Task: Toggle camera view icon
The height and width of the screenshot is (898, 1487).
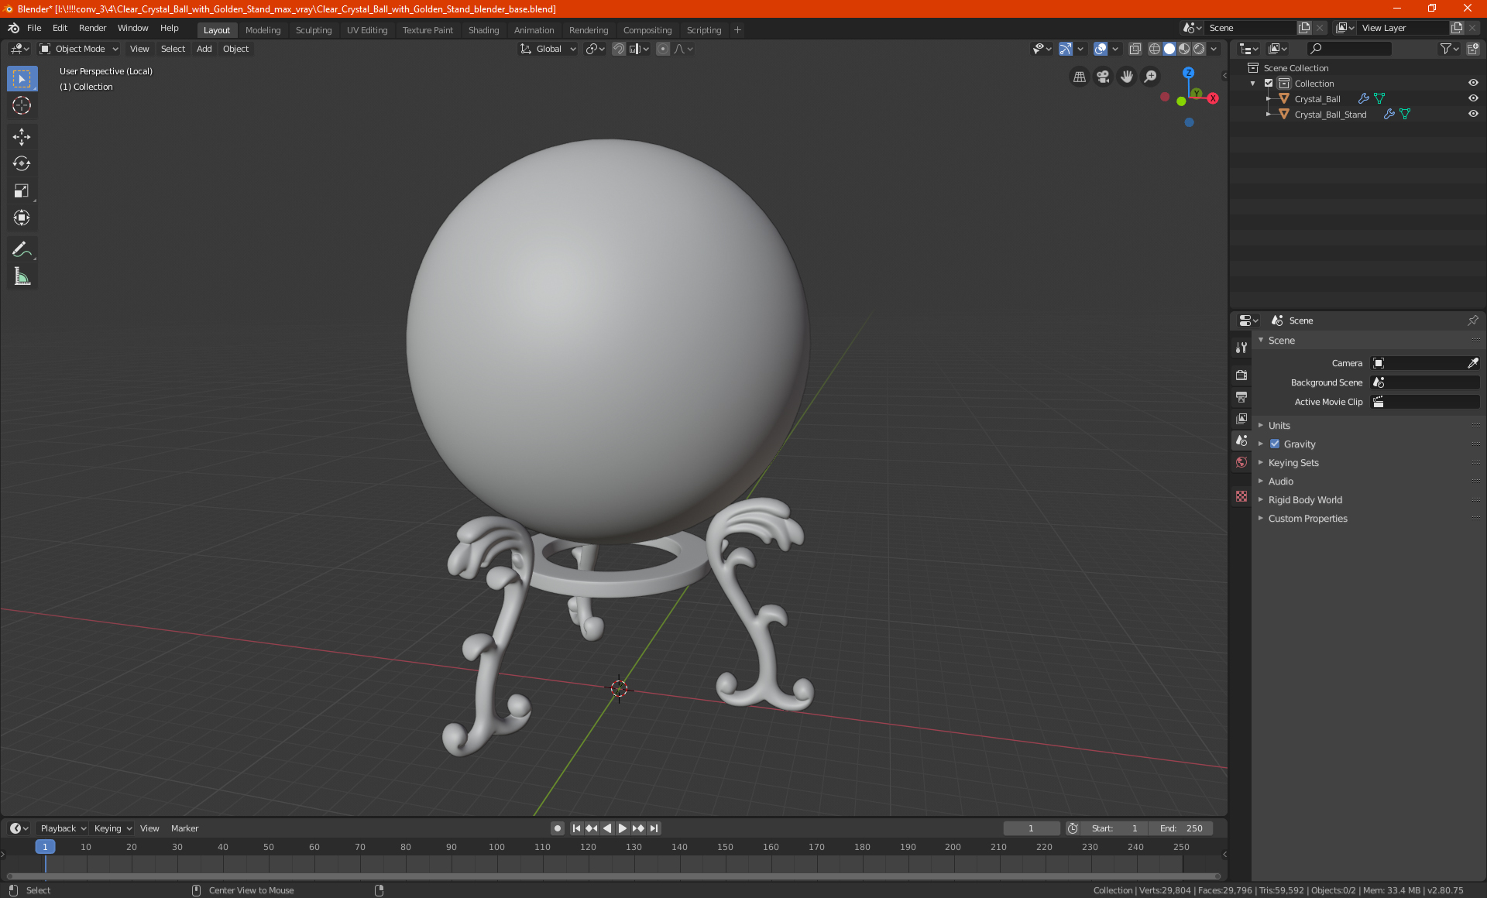Action: point(1104,77)
